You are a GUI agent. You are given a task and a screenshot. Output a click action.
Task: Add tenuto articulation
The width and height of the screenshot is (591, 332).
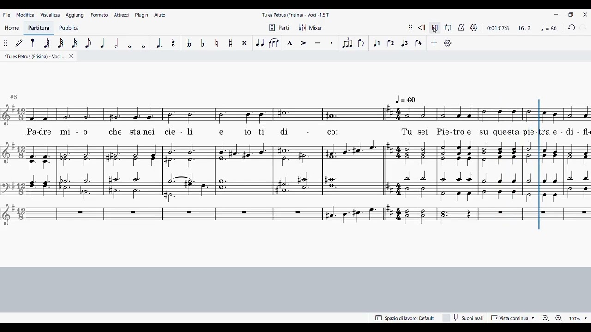[x=317, y=43]
